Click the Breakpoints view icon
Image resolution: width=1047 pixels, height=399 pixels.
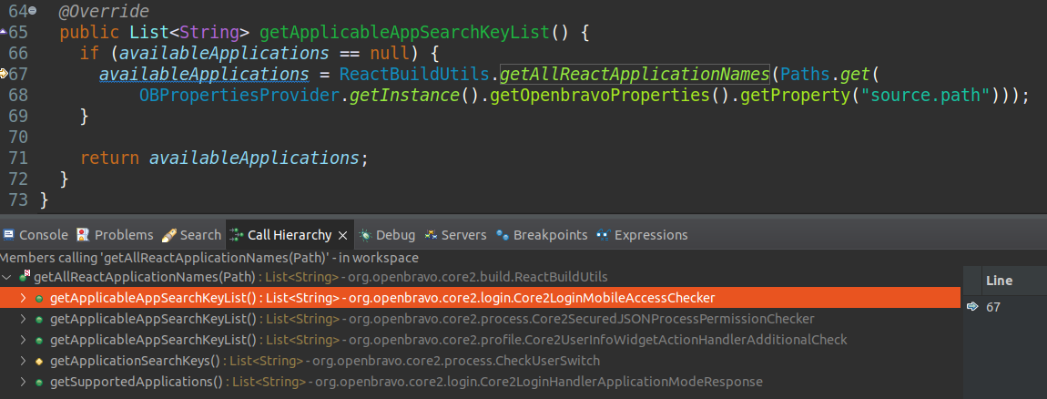tap(503, 235)
